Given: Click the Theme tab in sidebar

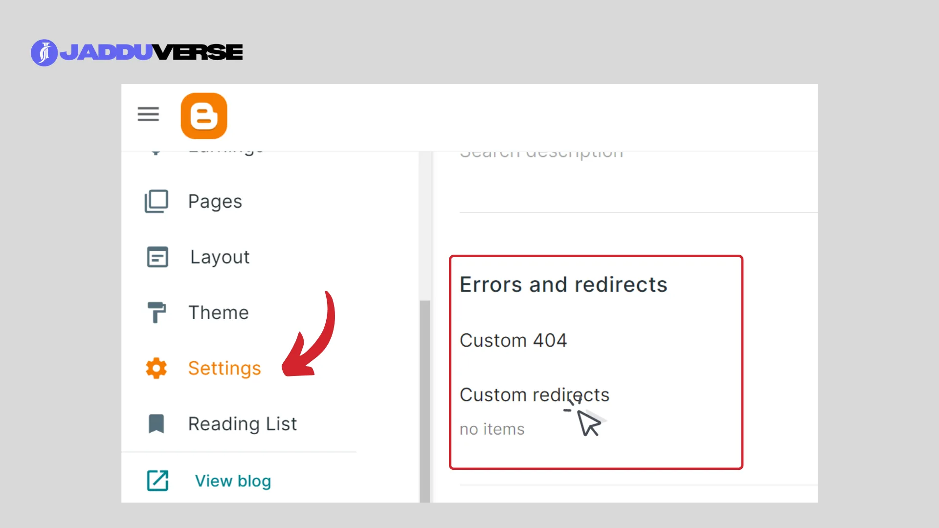Looking at the screenshot, I should tap(219, 312).
